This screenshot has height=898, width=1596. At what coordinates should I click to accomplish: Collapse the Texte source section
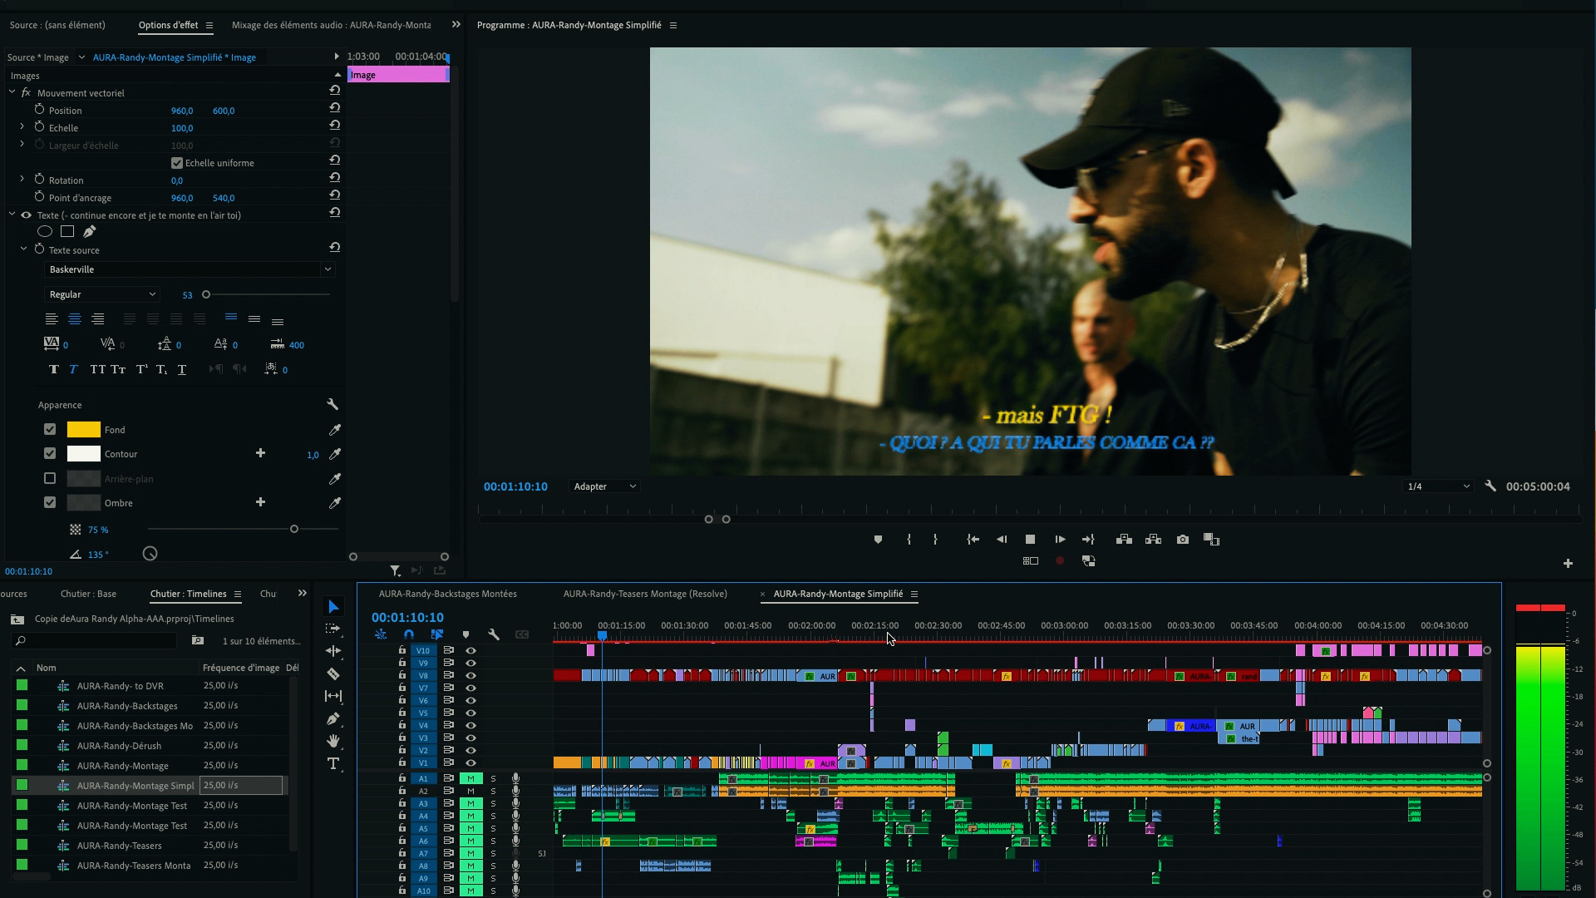click(x=23, y=249)
